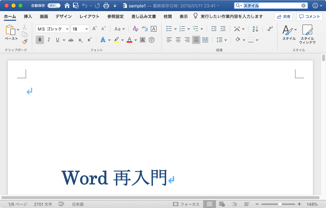This screenshot has height=208, width=326.
Task: Expand the multilevel list dropdown
Action: point(202,29)
